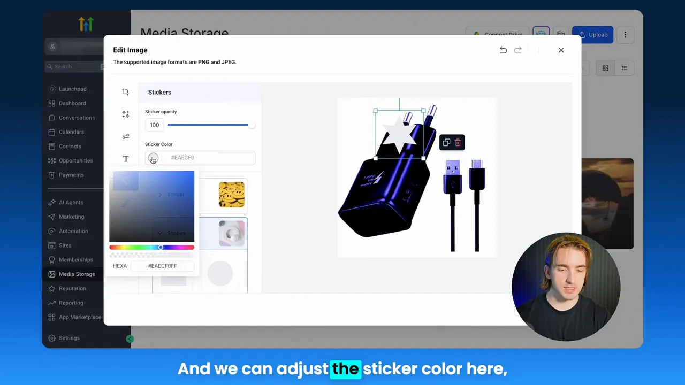Open the Emojis sticker thumbnail
The width and height of the screenshot is (685, 385).
[231, 195]
